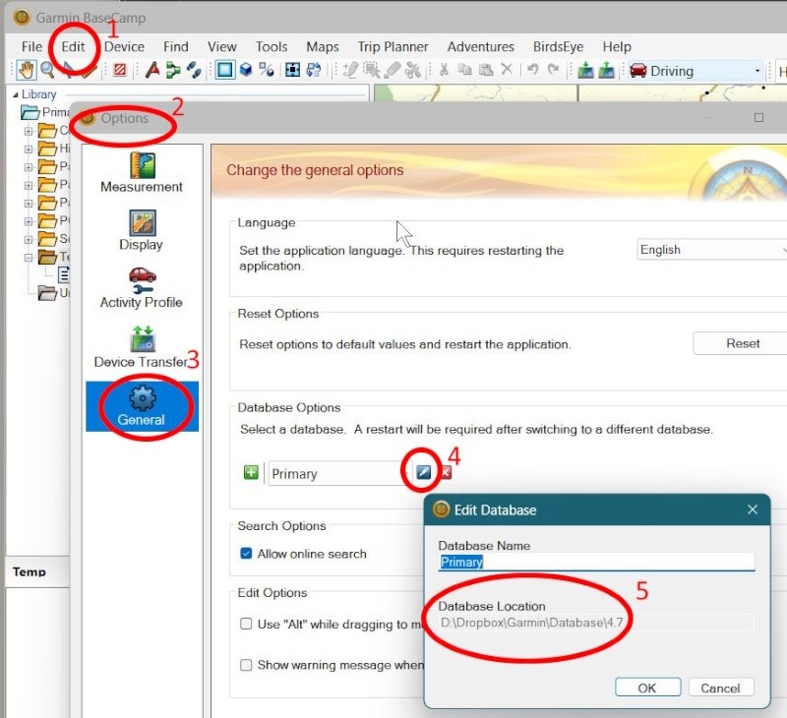This screenshot has width=787, height=718.
Task: Open the Display options category
Action: 142,230
